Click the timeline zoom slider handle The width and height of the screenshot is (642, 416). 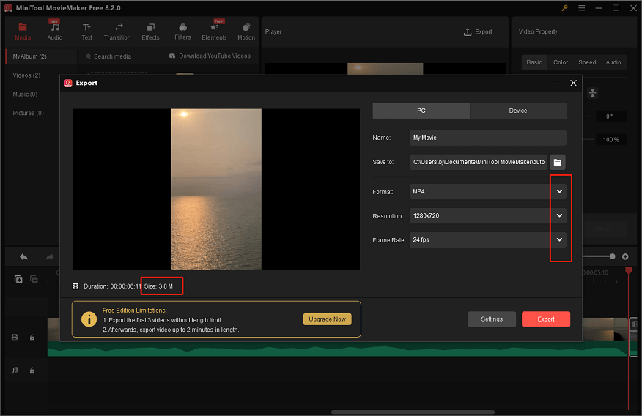612,256
